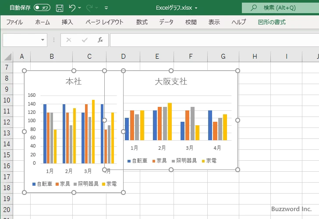
Task: Click 照明器具 legend entry in 本社 chart
Action: 86,184
